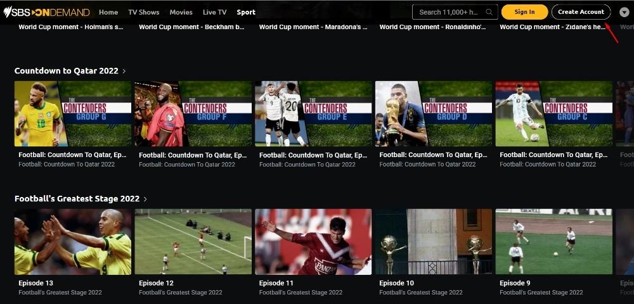
Task: Click Football's Greatest Stage 2022 subtitle under Episode 13
Action: [60, 293]
